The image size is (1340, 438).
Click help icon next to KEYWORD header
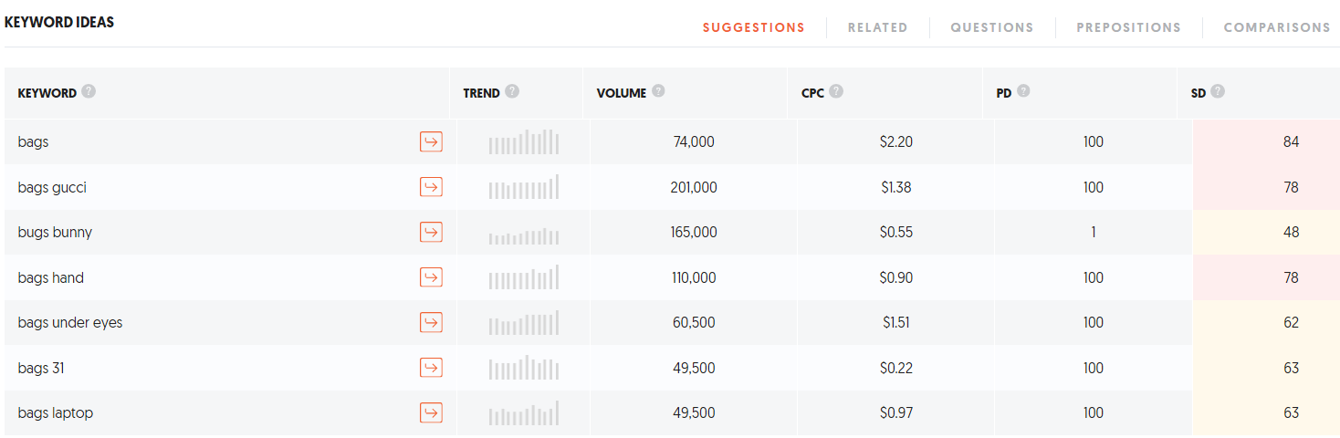[89, 92]
